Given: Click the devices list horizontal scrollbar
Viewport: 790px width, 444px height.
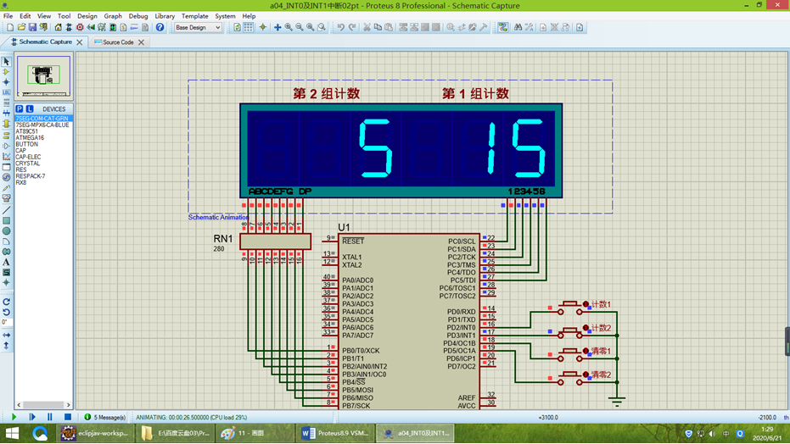Looking at the screenshot, I should 43,404.
